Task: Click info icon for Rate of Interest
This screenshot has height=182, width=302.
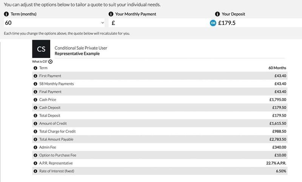Action: coord(35,171)
